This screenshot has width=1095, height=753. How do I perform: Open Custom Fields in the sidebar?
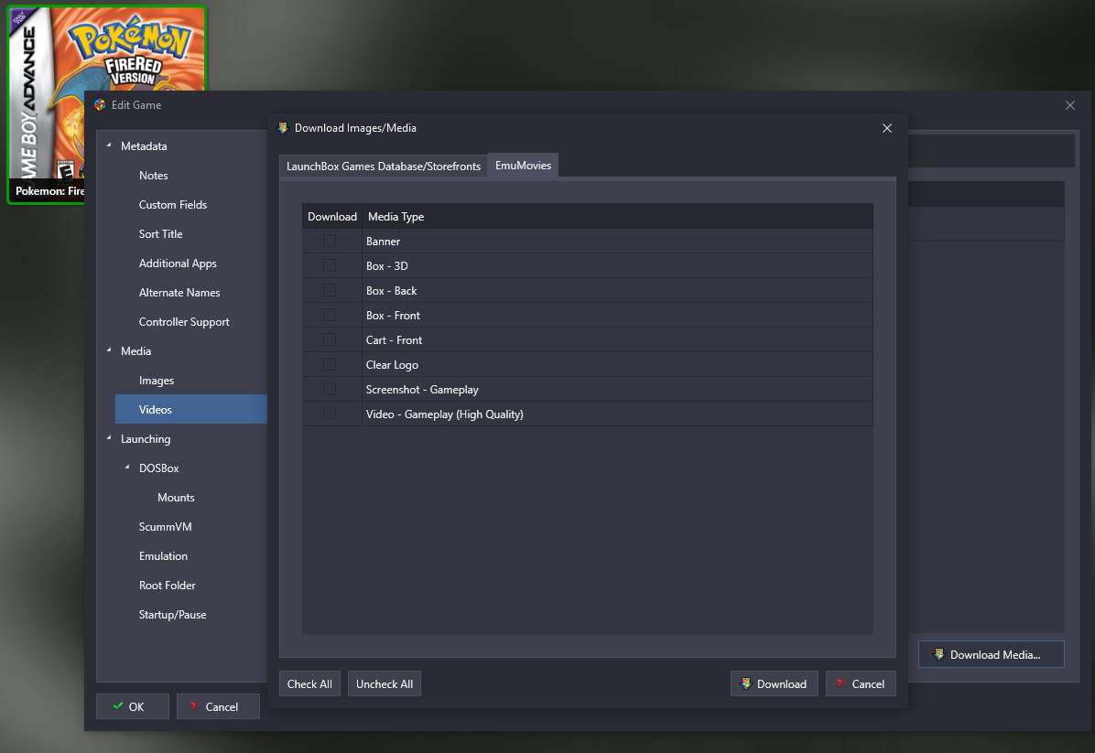172,204
